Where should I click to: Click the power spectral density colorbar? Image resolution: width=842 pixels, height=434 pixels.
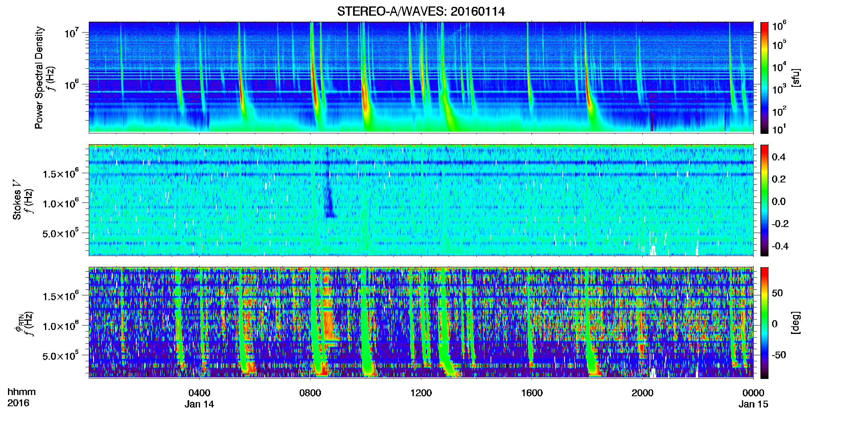point(764,78)
